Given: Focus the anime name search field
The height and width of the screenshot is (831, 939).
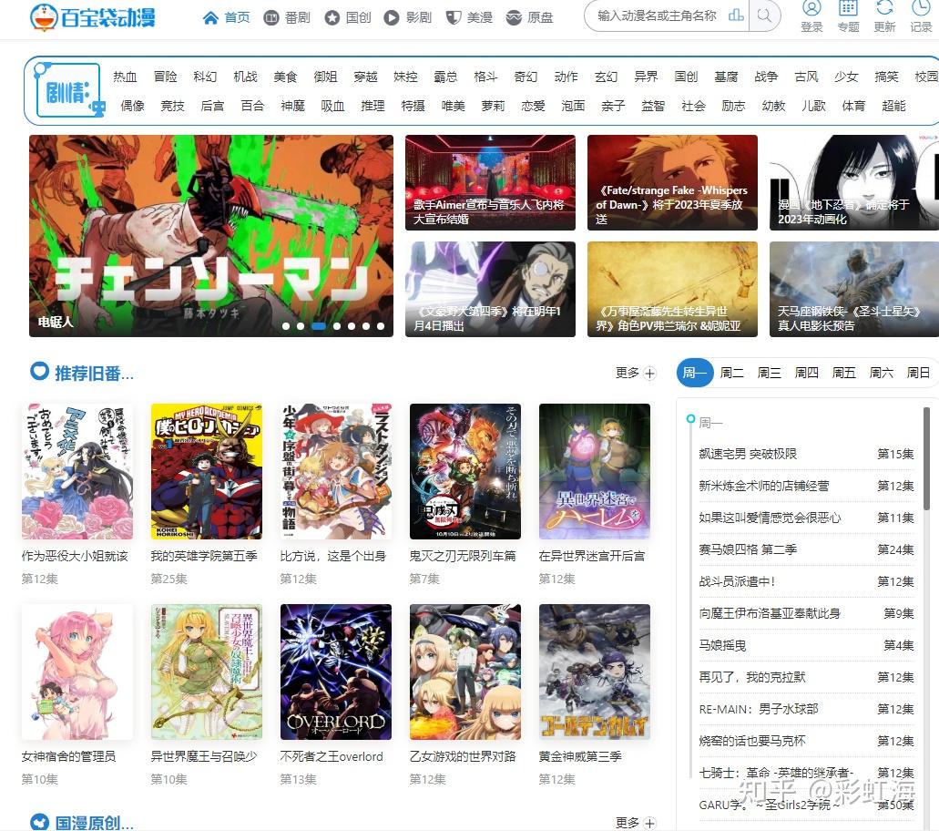Looking at the screenshot, I should pos(658,15).
